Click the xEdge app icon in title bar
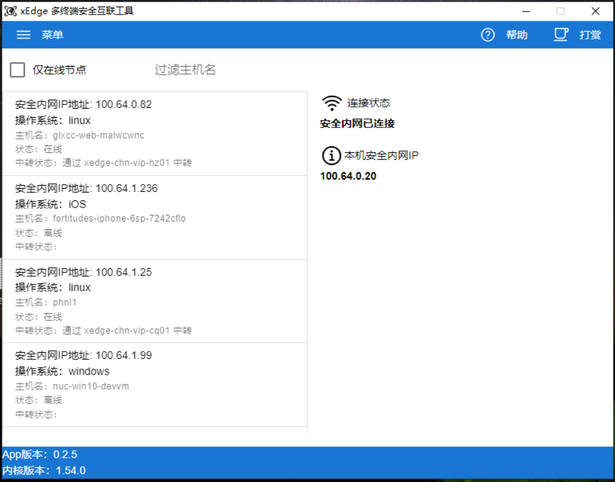Viewport: 615px width, 482px height. pyautogui.click(x=10, y=11)
